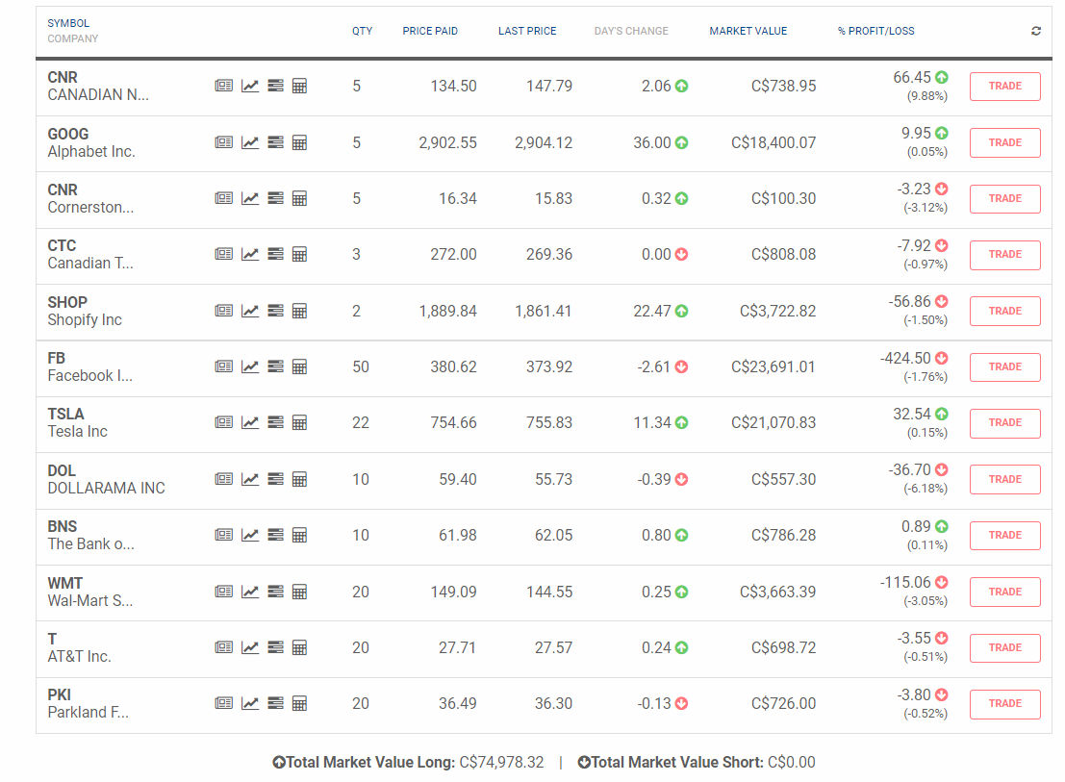The image size is (1065, 782).
Task: Click market value C$23,691.01
Action: (x=773, y=366)
